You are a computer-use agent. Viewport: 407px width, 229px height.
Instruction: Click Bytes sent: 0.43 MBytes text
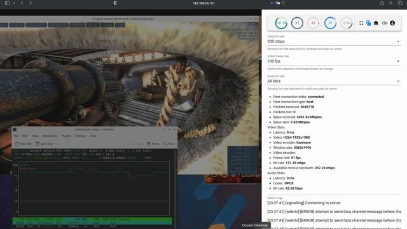tap(291, 122)
